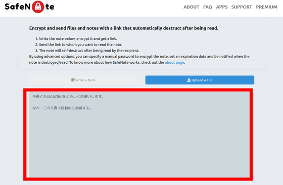The width and height of the screenshot is (283, 185).
Task: Follow the 'about page' link
Action: (x=174, y=63)
